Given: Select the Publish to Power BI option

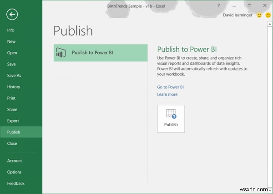Looking at the screenshot, I should coord(101,53).
